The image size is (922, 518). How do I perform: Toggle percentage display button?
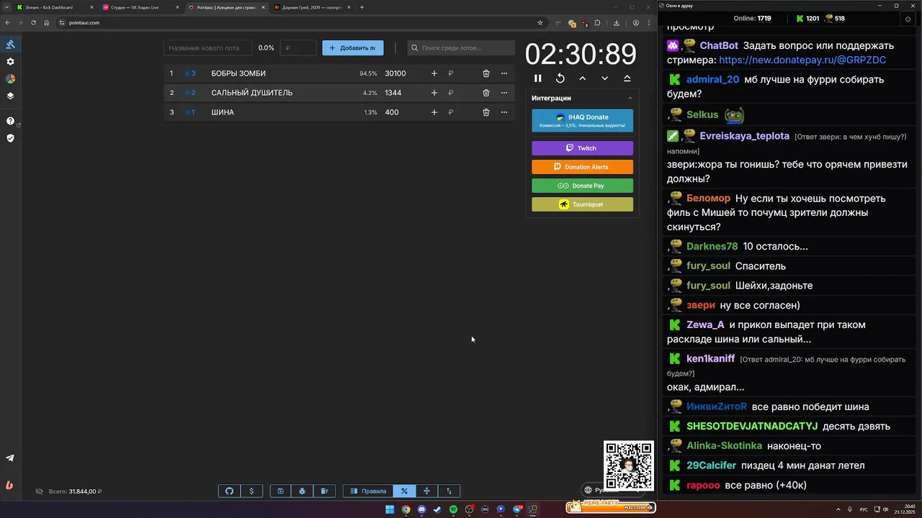pos(404,491)
